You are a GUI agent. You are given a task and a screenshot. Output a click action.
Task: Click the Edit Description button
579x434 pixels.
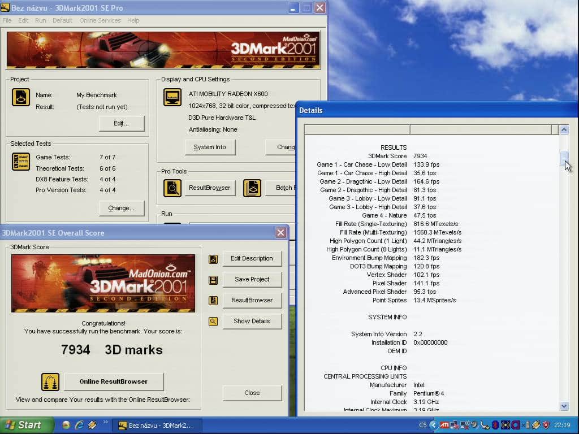coord(252,259)
